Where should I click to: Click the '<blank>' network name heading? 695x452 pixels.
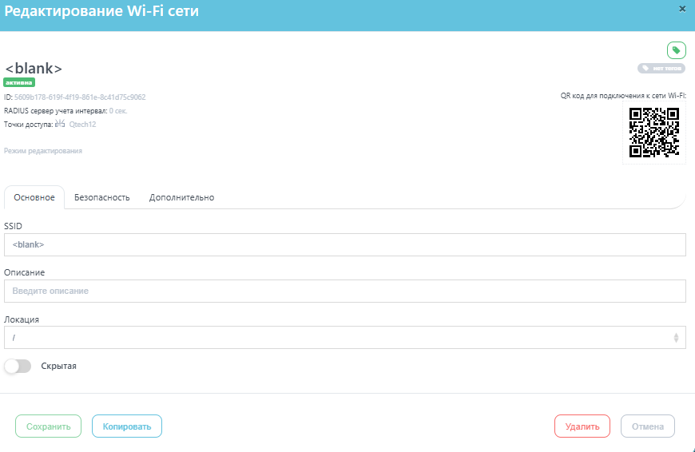34,68
